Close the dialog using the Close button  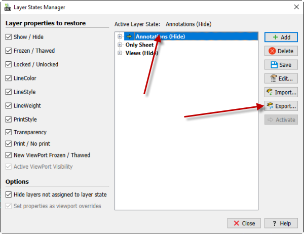244,223
